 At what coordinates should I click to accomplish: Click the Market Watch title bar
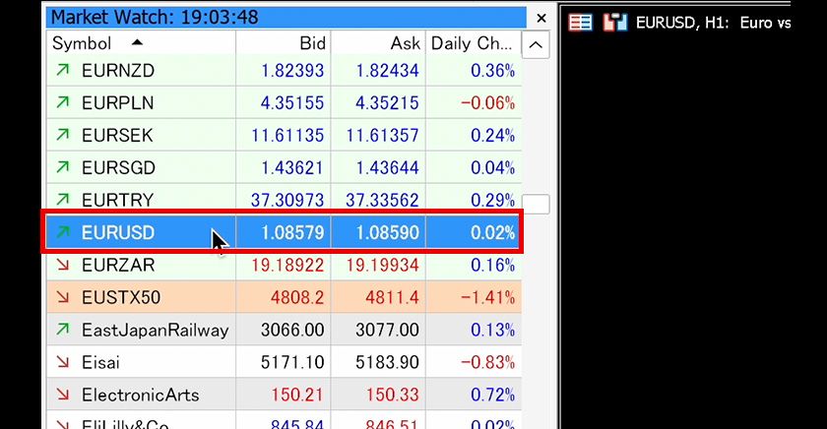click(286, 18)
